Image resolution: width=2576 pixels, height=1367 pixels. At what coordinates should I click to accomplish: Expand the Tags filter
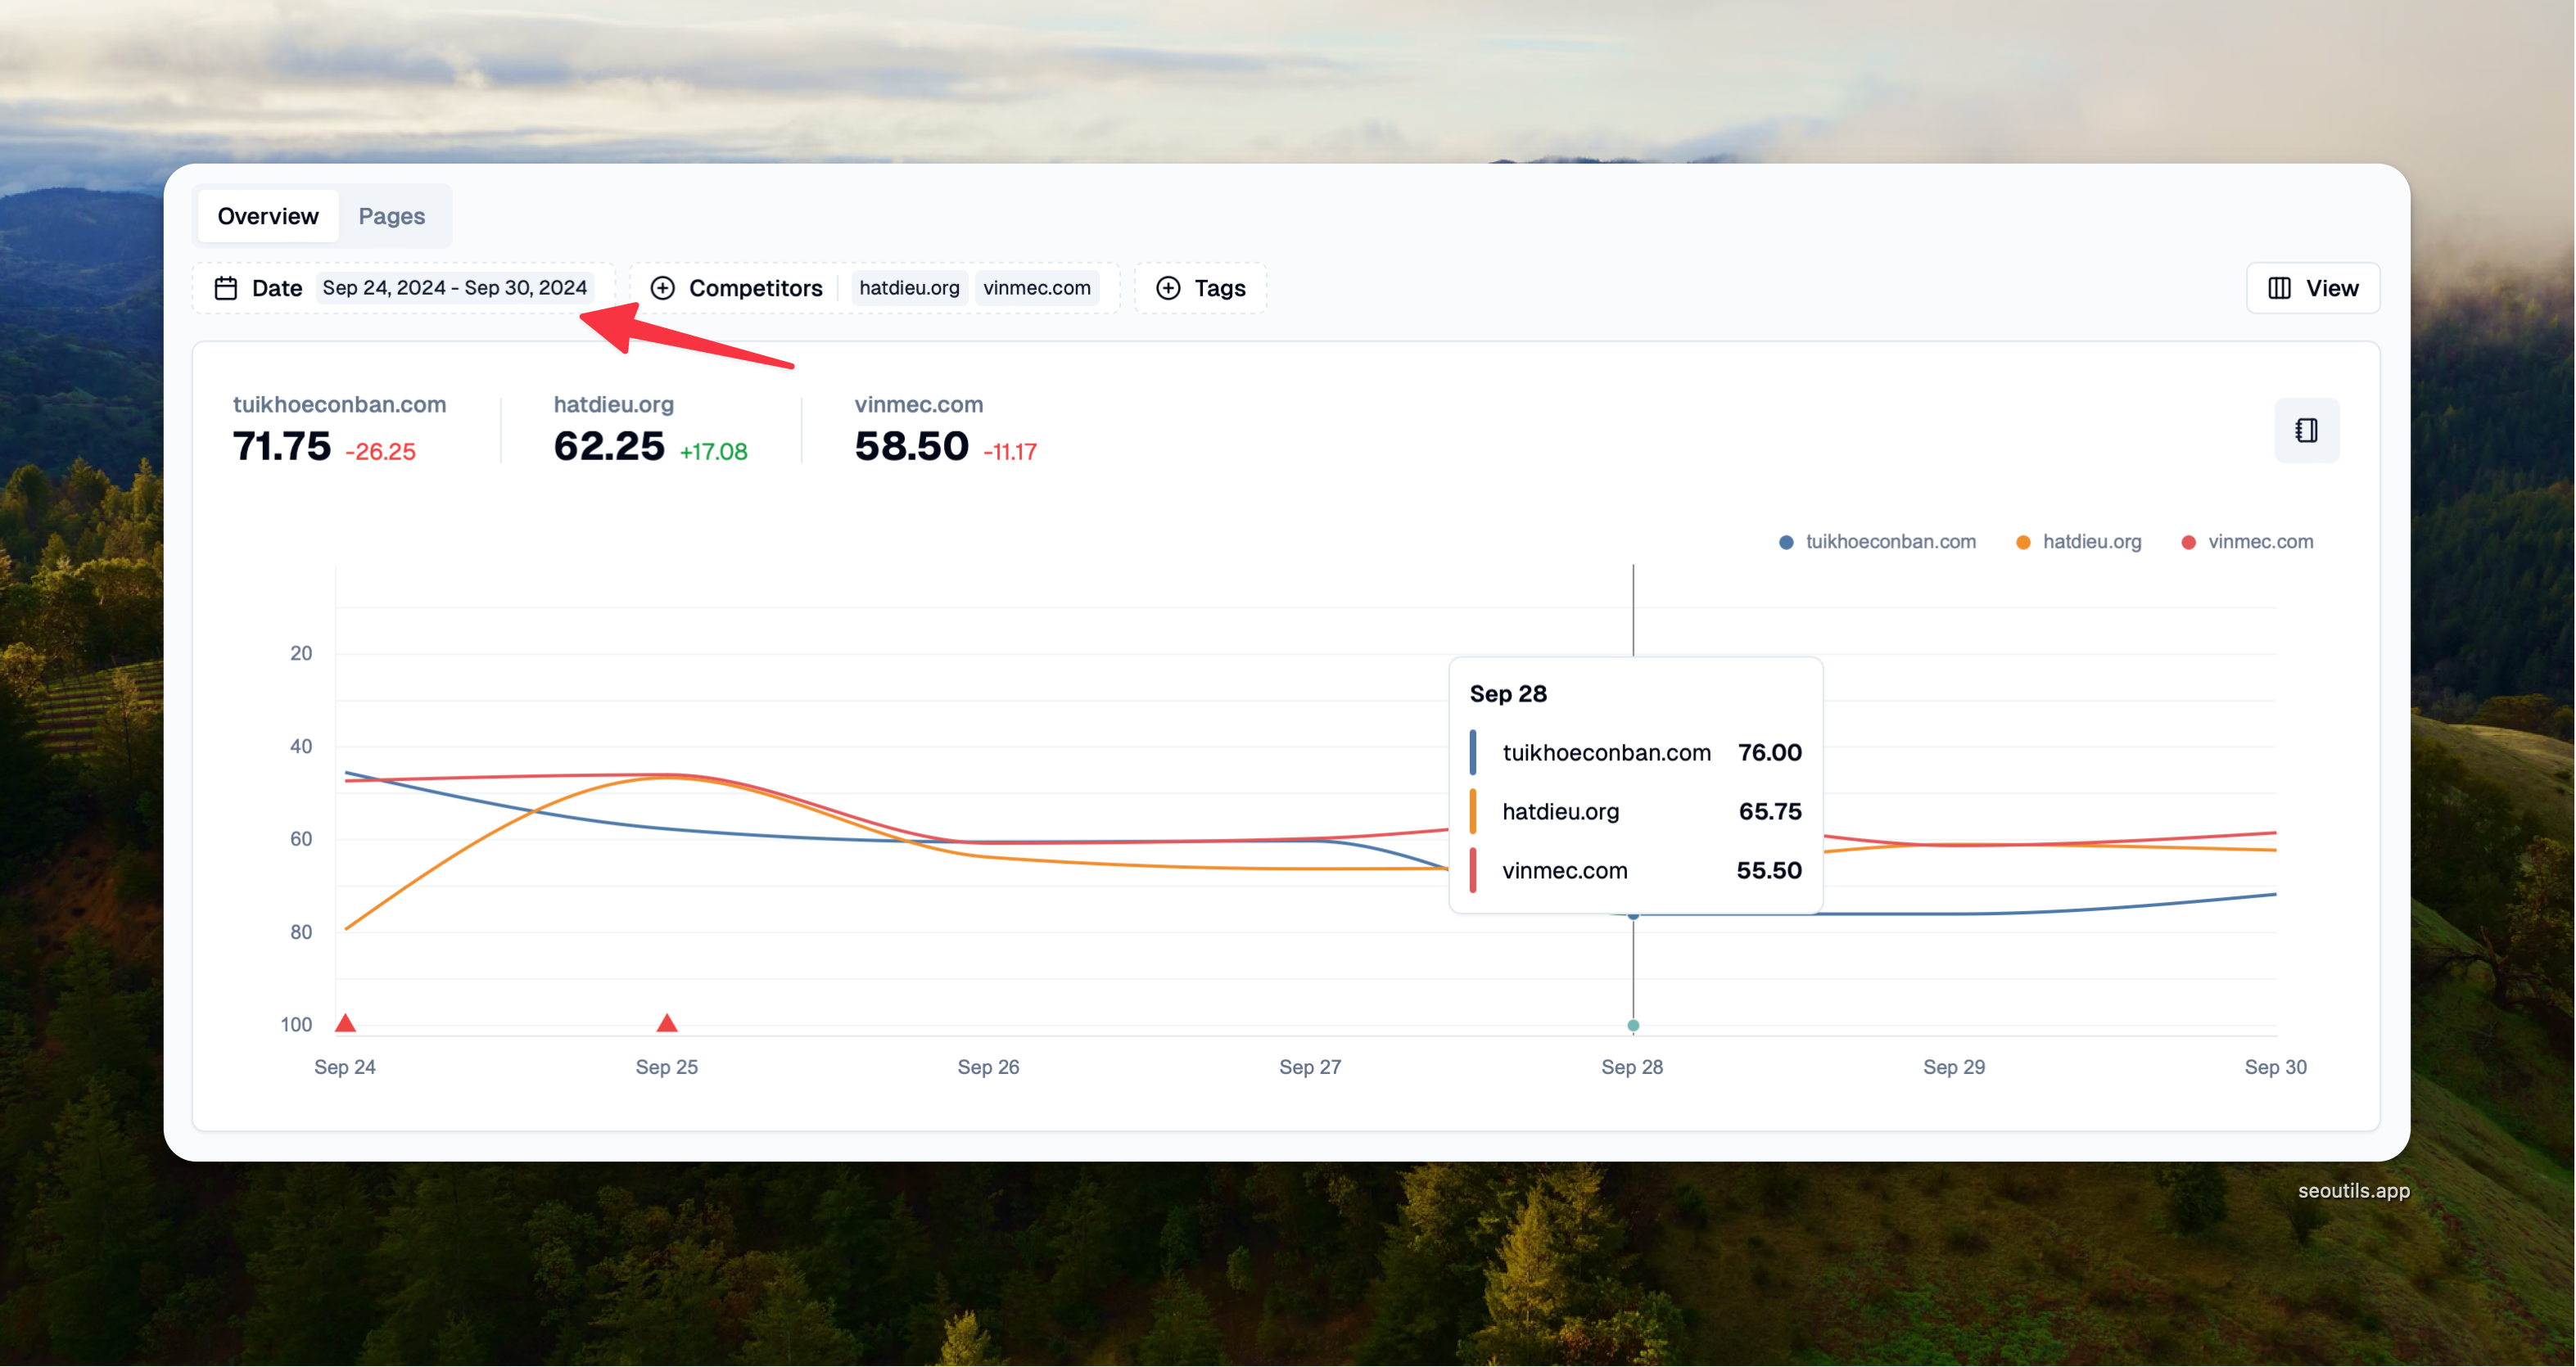pos(1219,288)
